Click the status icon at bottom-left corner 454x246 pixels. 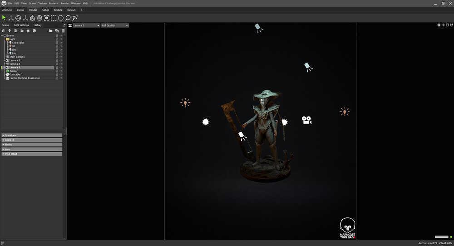coord(3,243)
